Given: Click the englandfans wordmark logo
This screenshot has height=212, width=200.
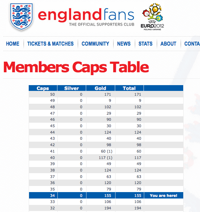Looking at the screenshot, I should (x=86, y=17).
